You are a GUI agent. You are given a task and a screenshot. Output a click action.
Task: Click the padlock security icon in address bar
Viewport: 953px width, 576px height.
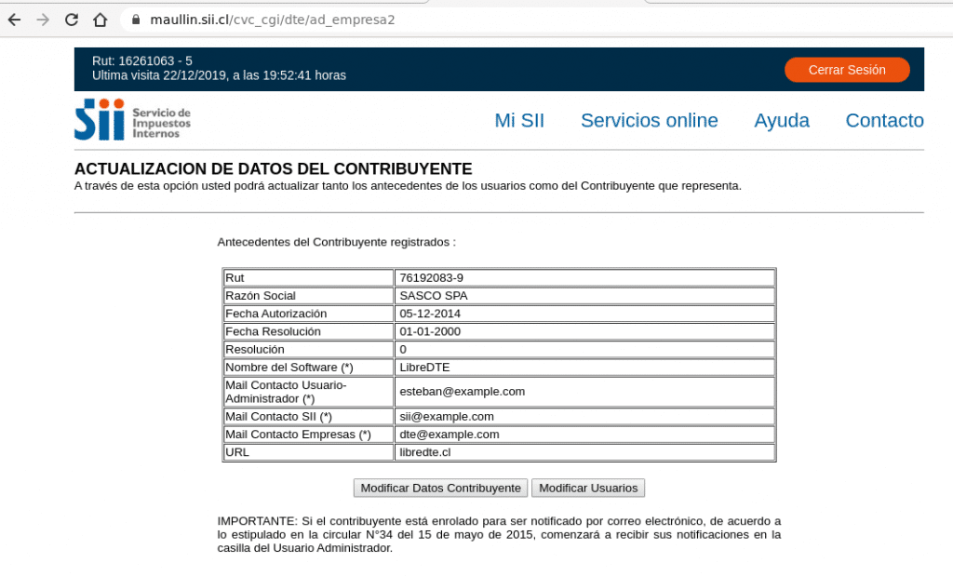click(x=136, y=18)
